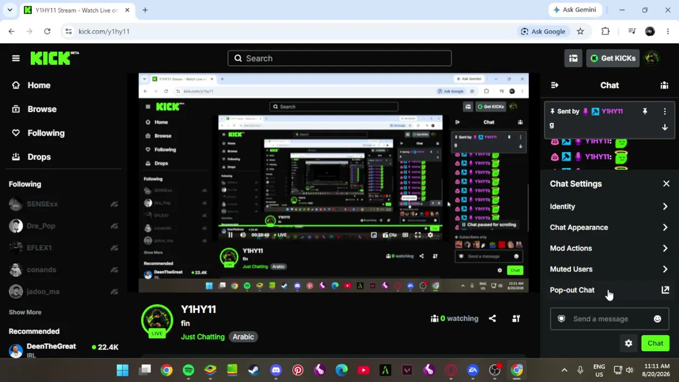Expand the Mod Actions settings row
Screen dimensions: 679x382
click(610, 248)
